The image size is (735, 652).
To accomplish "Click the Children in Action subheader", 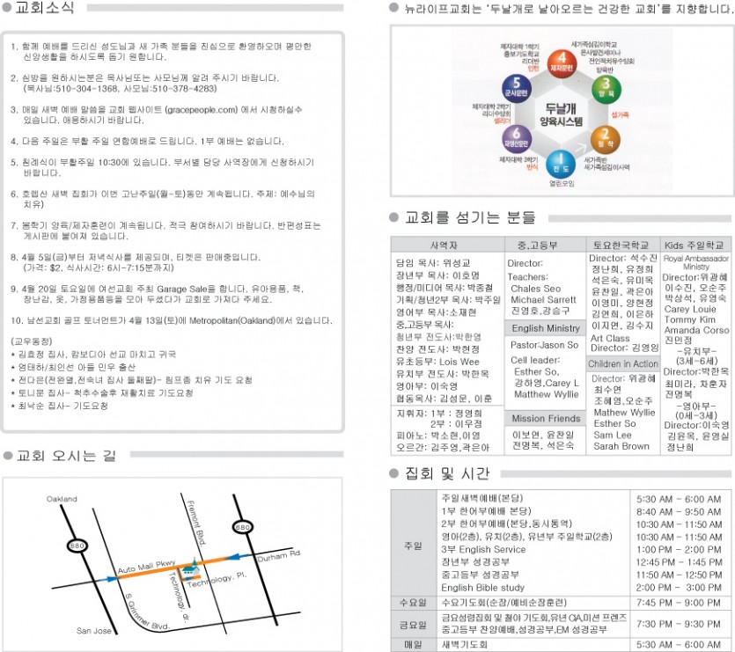I will click(623, 363).
